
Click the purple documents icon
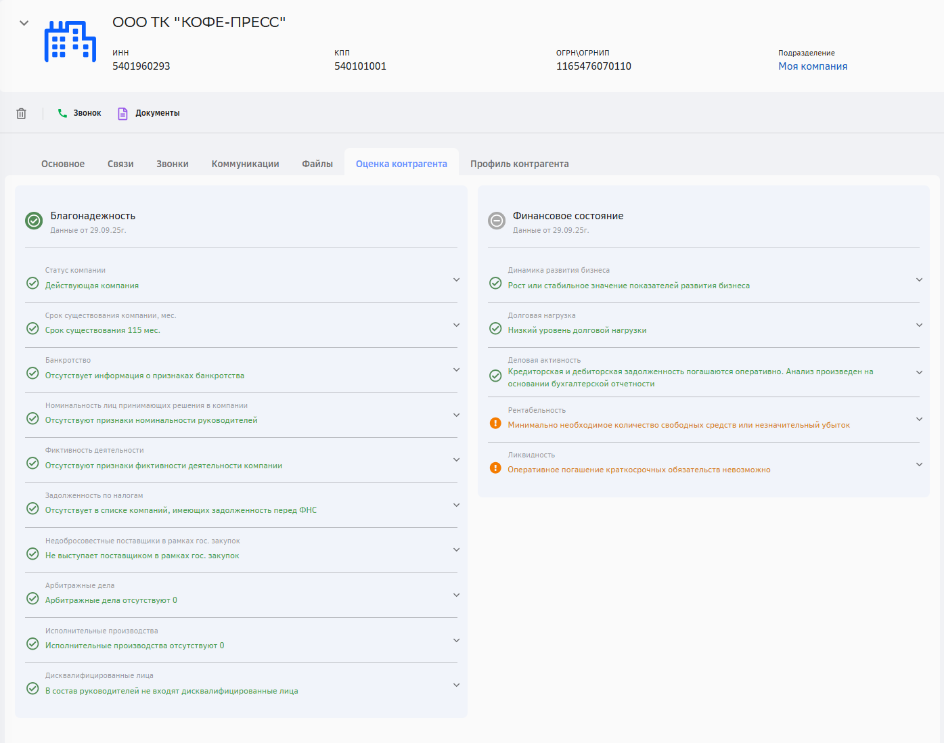click(122, 113)
